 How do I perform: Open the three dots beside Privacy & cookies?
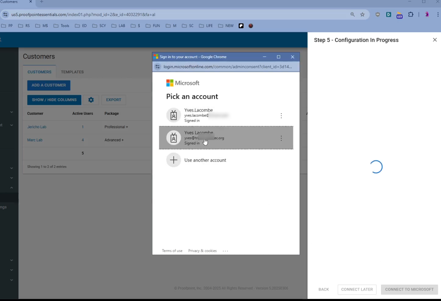[x=225, y=251]
